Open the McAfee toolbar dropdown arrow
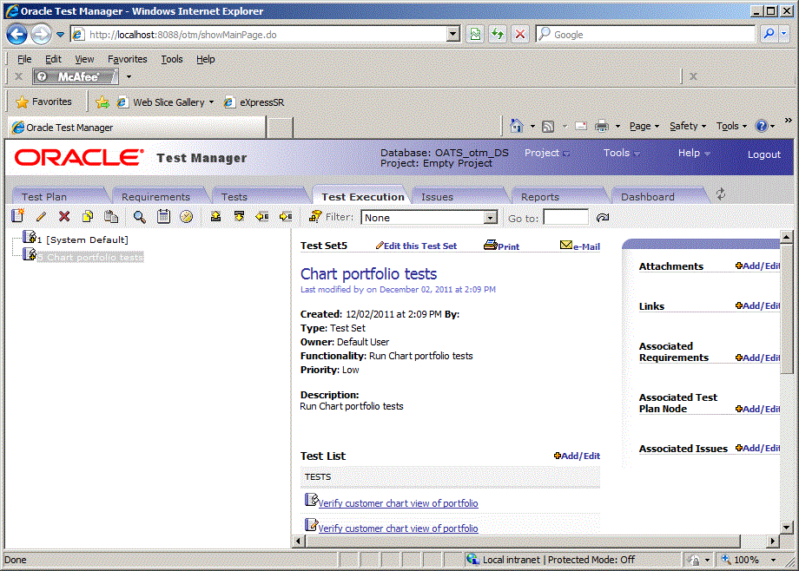Viewport: 799px width, 571px height. 129,77
